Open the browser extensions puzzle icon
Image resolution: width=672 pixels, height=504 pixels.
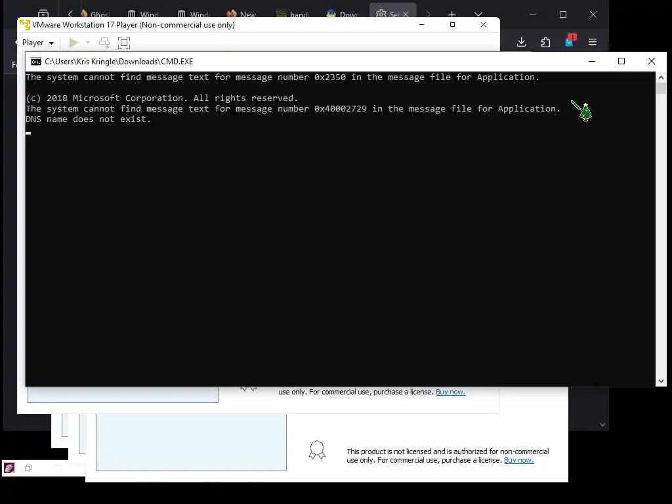point(545,42)
